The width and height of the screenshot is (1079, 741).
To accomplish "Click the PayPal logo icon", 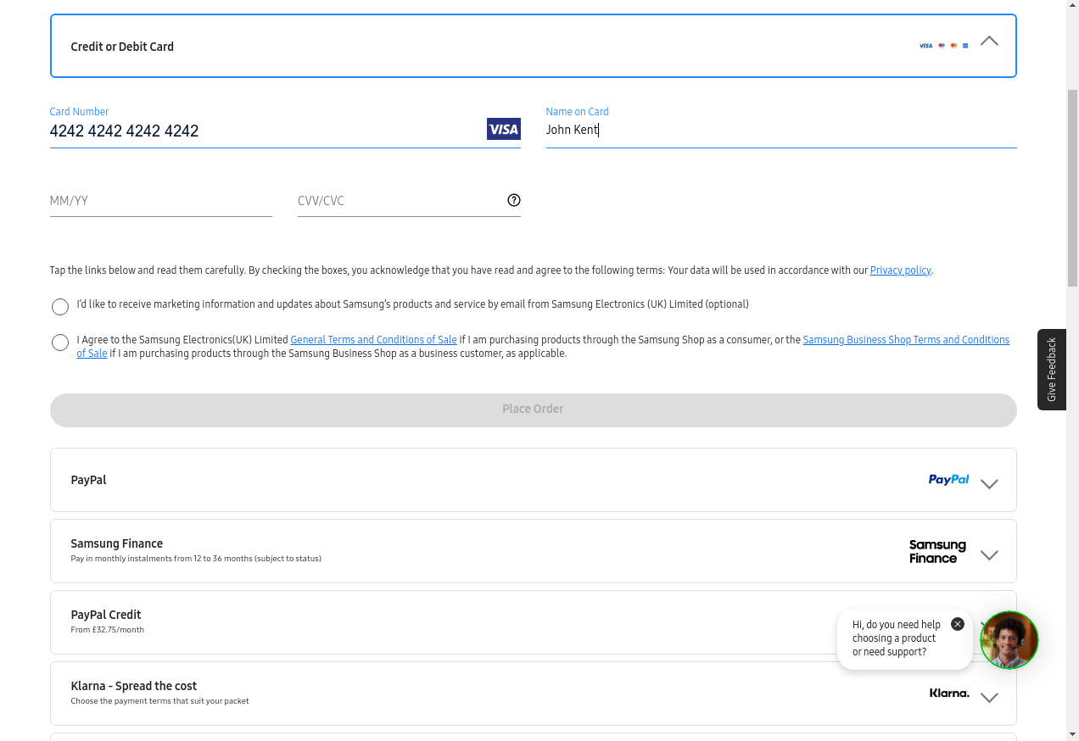I will 948,480.
